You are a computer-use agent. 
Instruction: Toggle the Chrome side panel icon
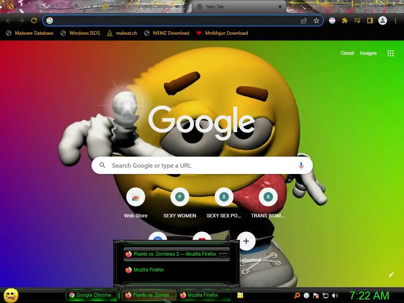pyautogui.click(x=370, y=21)
